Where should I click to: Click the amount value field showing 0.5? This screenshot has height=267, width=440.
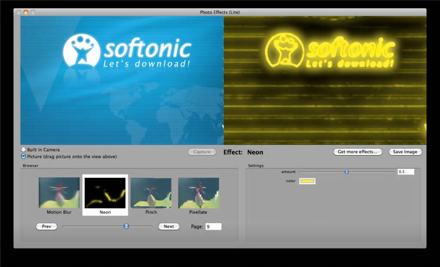pyautogui.click(x=406, y=172)
